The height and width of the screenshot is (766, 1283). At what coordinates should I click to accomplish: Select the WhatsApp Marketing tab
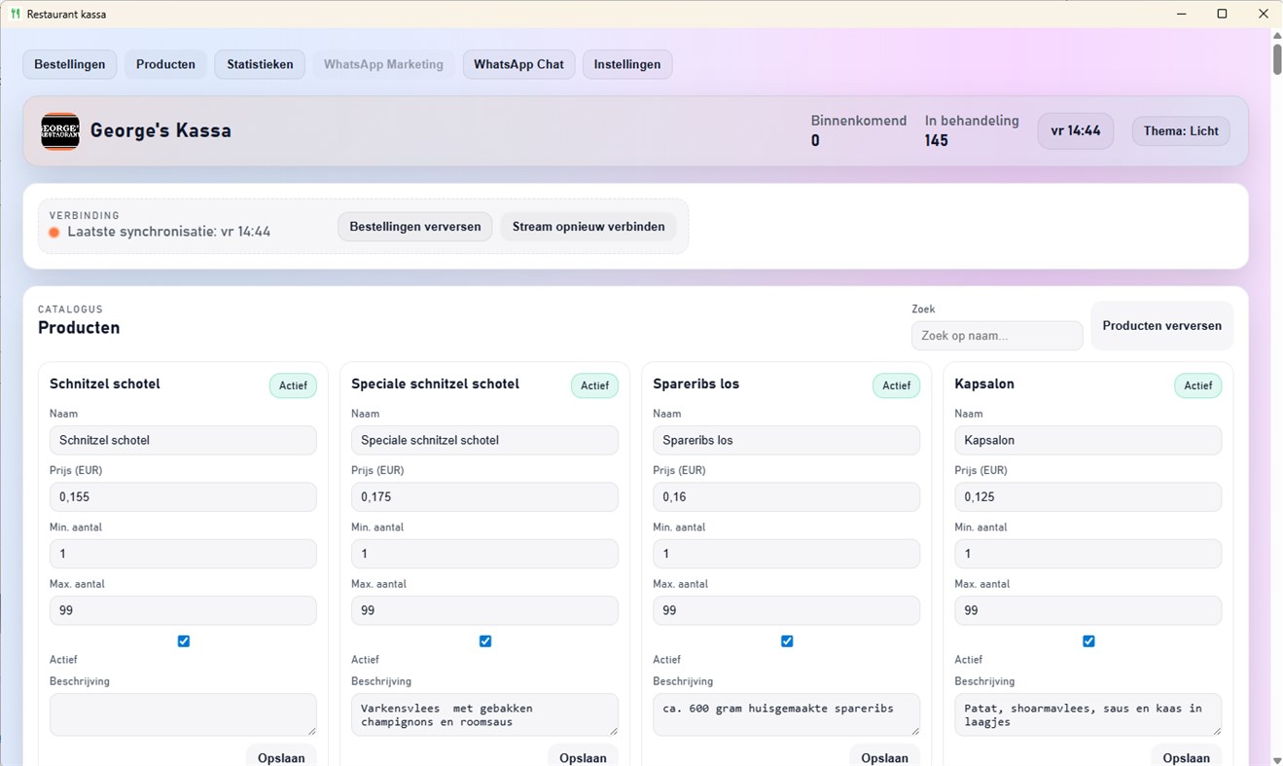point(383,64)
